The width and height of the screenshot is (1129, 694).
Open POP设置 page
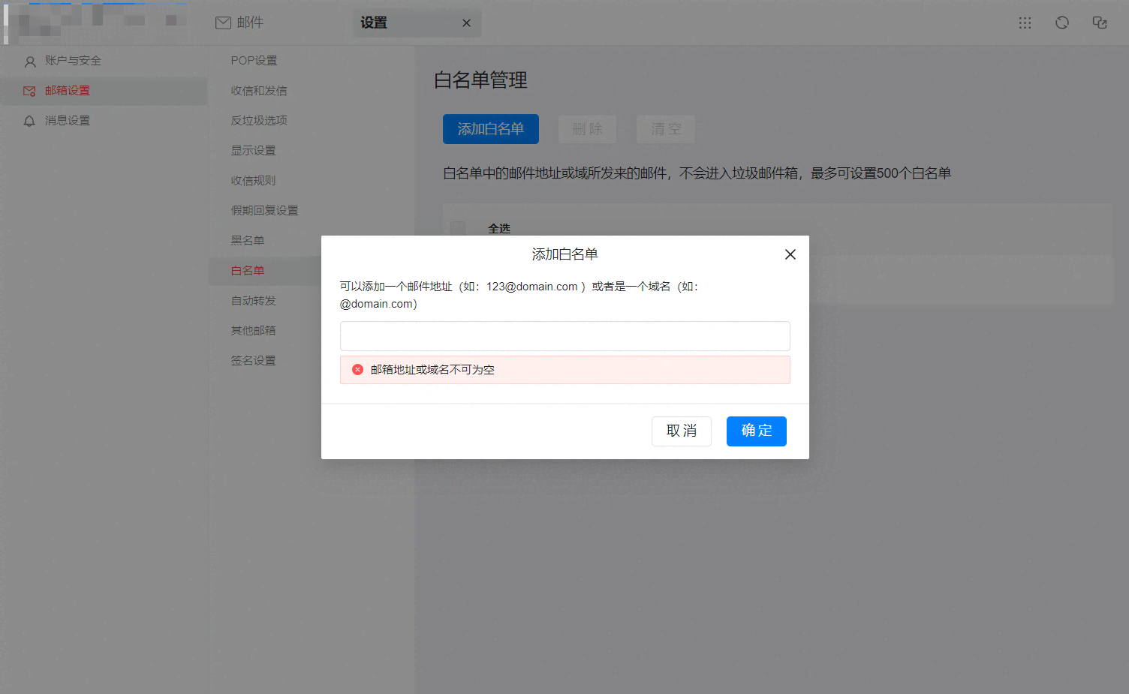pos(254,60)
